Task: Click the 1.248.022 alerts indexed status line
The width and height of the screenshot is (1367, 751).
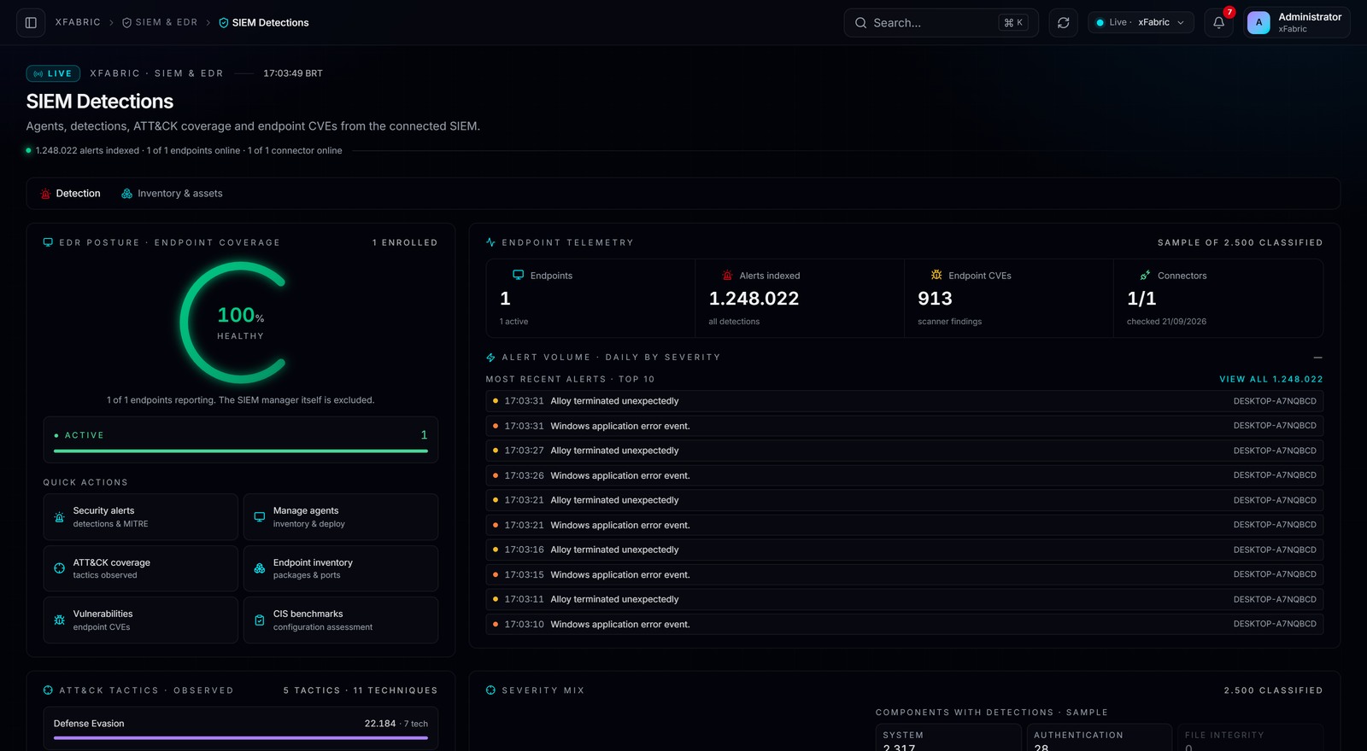Action: click(188, 150)
